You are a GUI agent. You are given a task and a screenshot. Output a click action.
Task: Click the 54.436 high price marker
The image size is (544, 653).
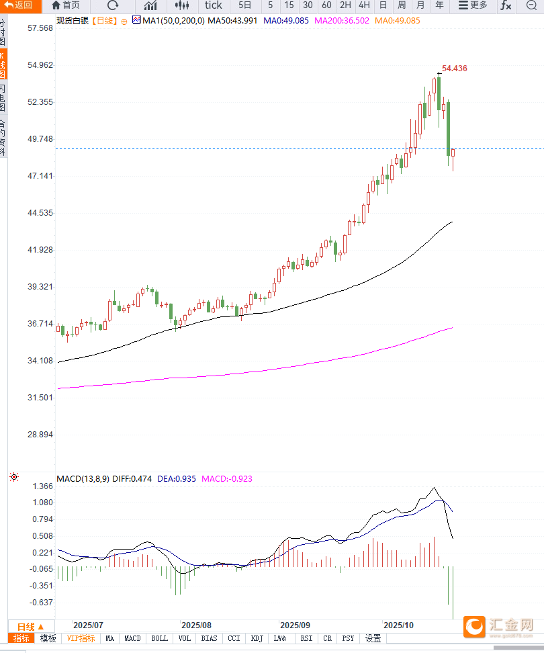coord(454,69)
